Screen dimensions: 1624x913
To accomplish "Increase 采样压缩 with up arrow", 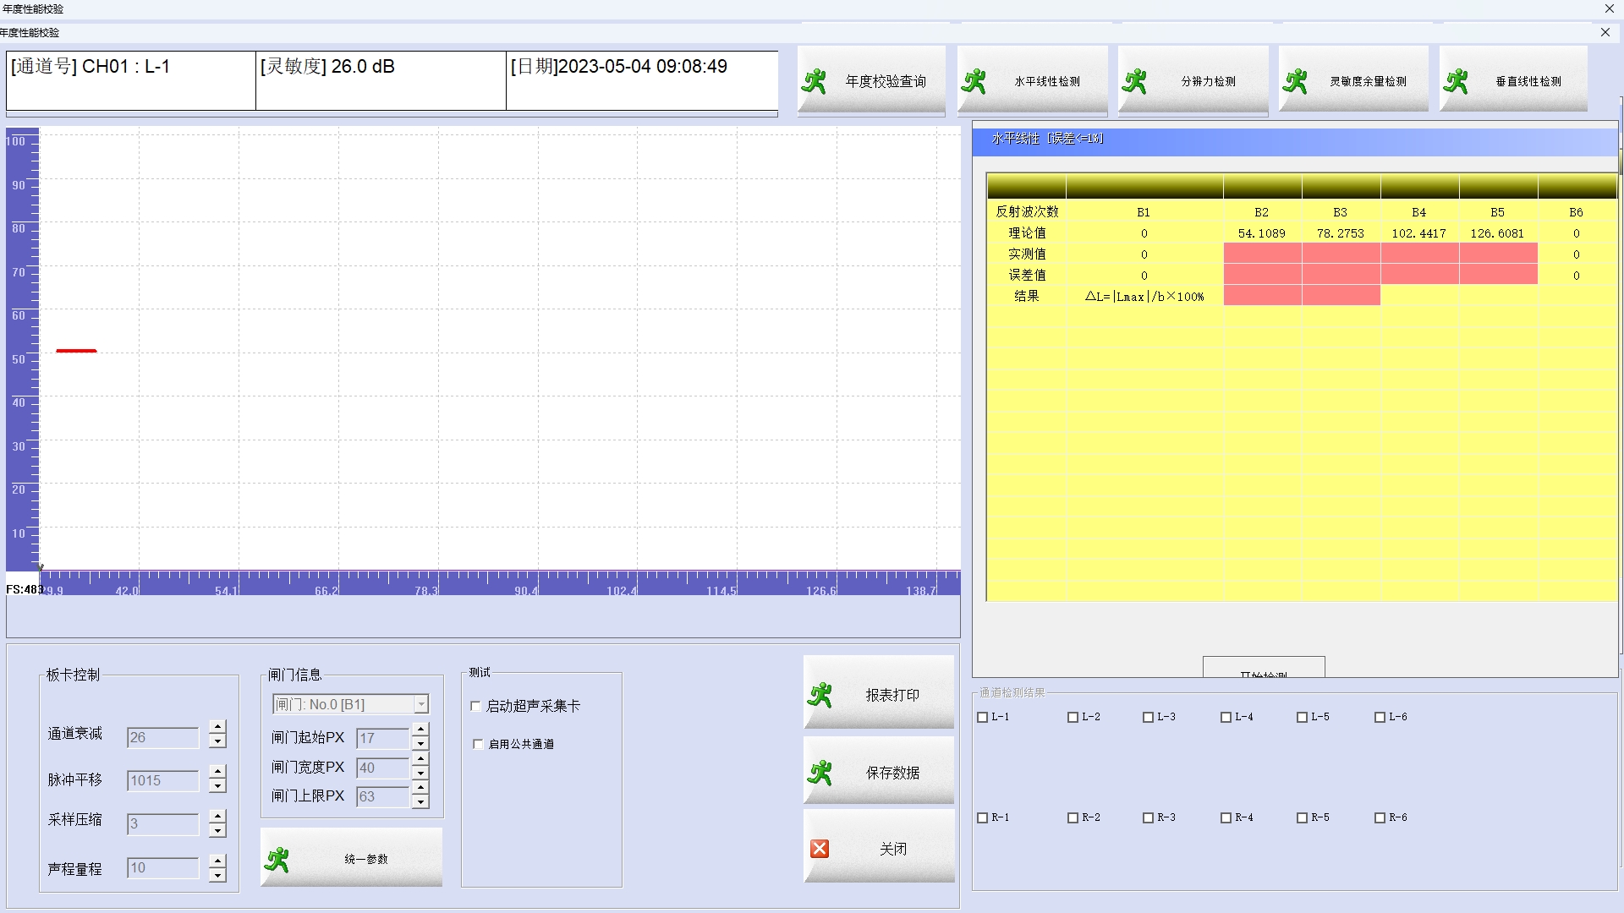I will [217, 815].
